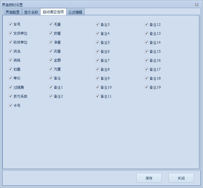Uncheck the 备注17 checkbox
This screenshot has width=203, height=188.
click(146, 69)
